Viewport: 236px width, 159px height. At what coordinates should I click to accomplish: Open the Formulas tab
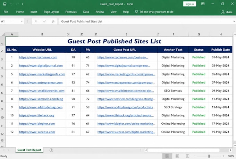coord(71,12)
